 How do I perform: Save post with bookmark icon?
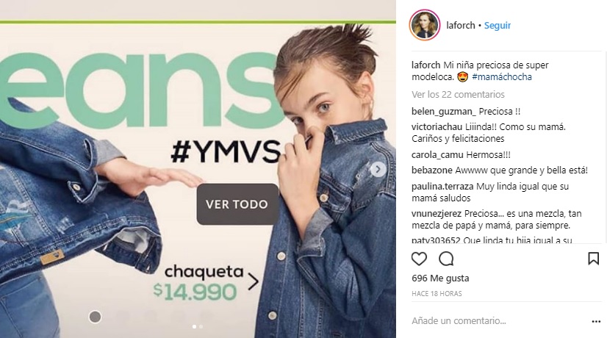pos(593,259)
